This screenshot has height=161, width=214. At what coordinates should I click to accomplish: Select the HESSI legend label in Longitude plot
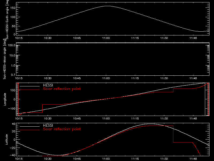48,85
